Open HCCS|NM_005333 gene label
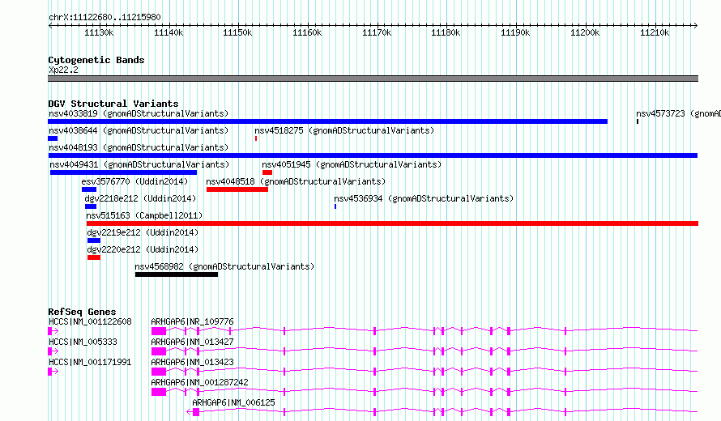 [83, 342]
